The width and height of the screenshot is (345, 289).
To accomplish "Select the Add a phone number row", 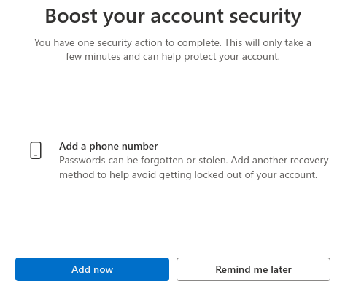I will (x=173, y=161).
